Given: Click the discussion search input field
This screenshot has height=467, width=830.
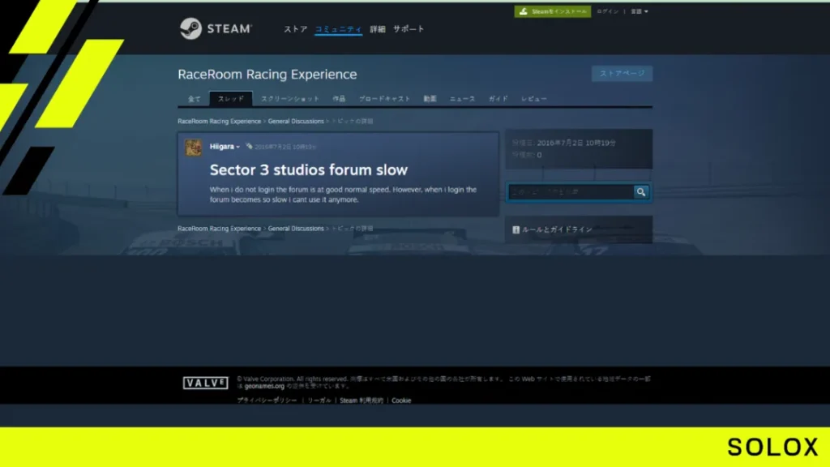Looking at the screenshot, I should [571, 191].
